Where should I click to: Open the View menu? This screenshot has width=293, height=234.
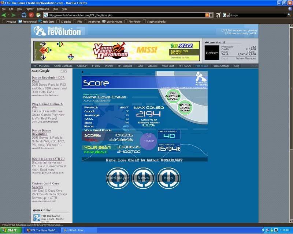(19, 9)
